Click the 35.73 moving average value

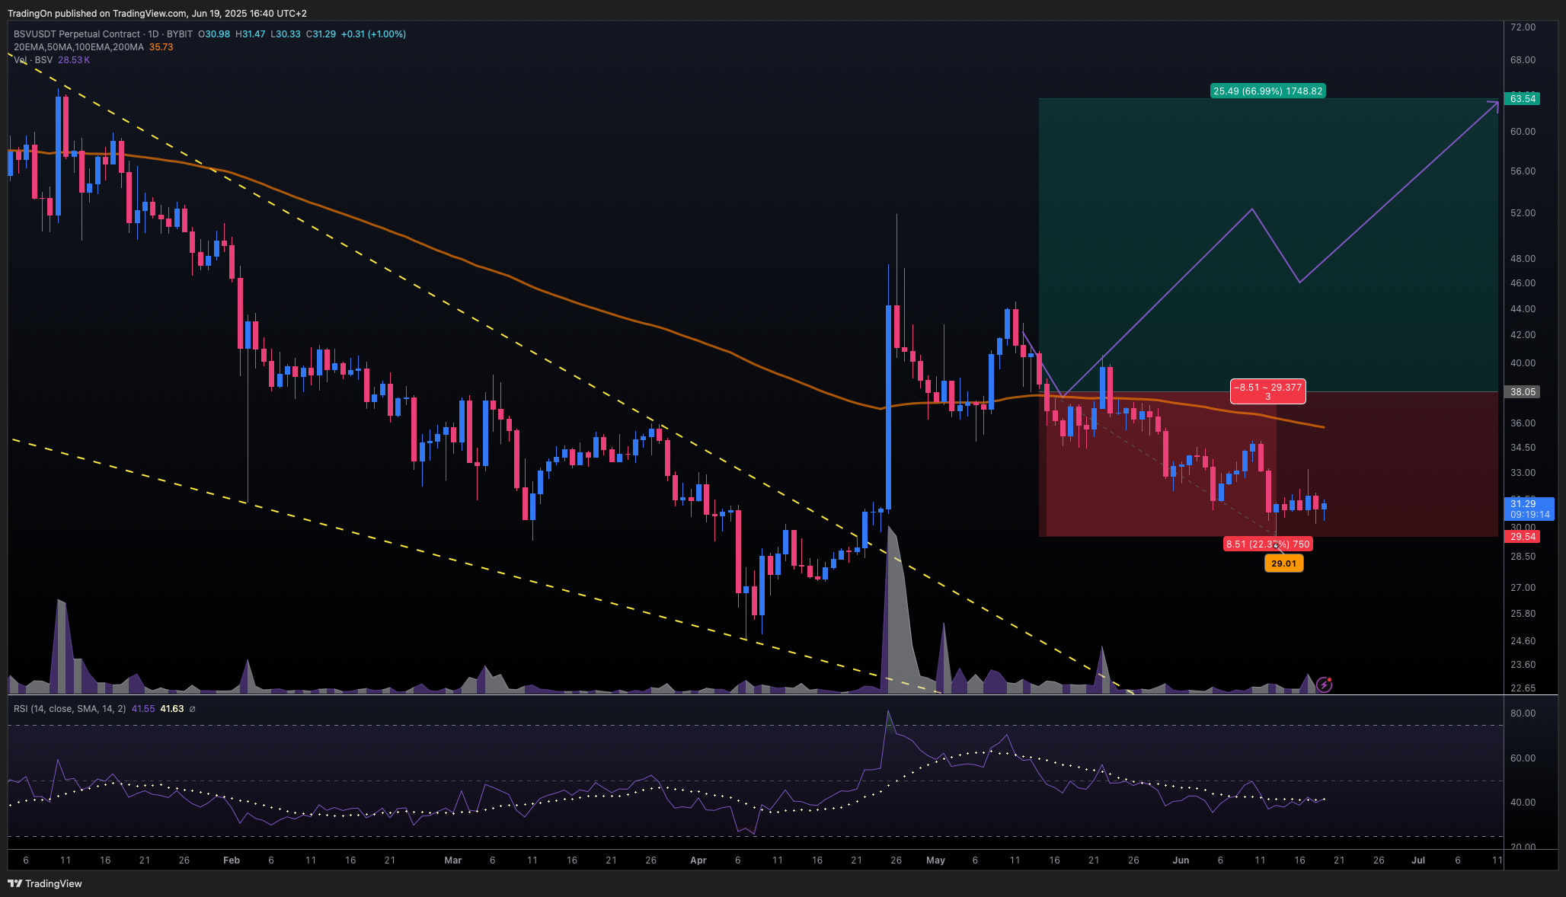click(x=161, y=47)
